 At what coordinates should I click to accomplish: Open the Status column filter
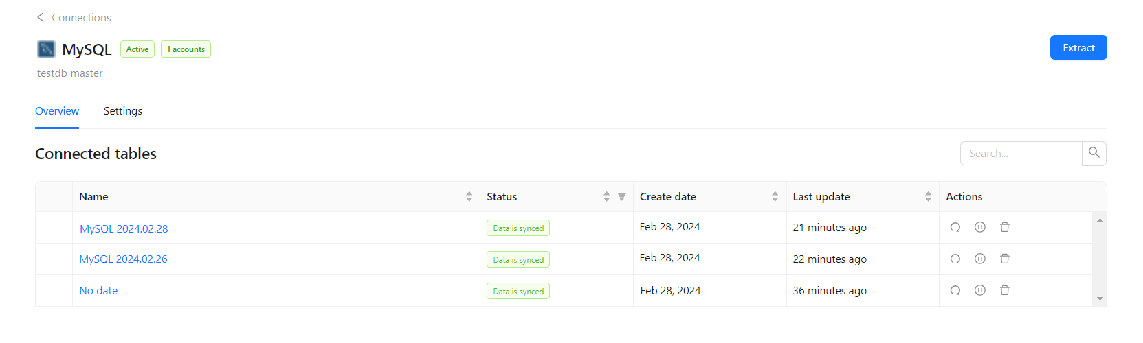click(x=622, y=197)
